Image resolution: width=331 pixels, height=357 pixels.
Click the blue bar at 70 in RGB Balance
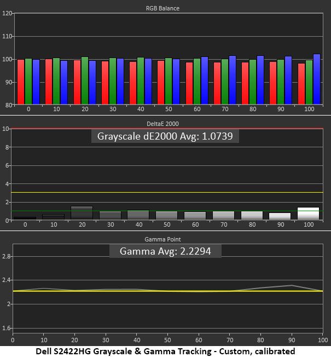click(x=233, y=80)
